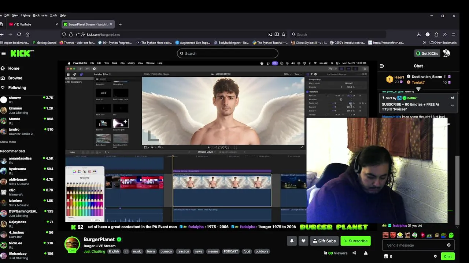Open the user profile avatar menu
Viewport: 469px width, 263px height.
pos(446,53)
